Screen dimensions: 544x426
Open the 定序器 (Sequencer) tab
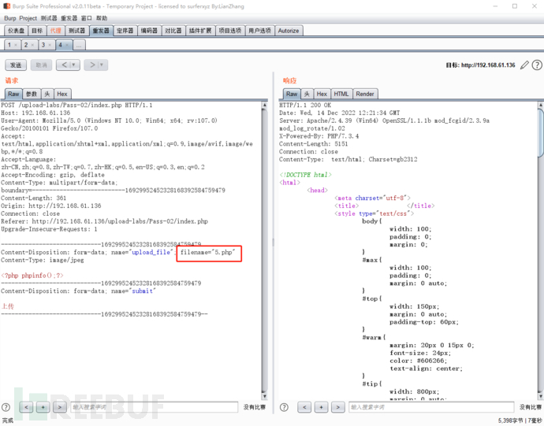[x=125, y=31]
